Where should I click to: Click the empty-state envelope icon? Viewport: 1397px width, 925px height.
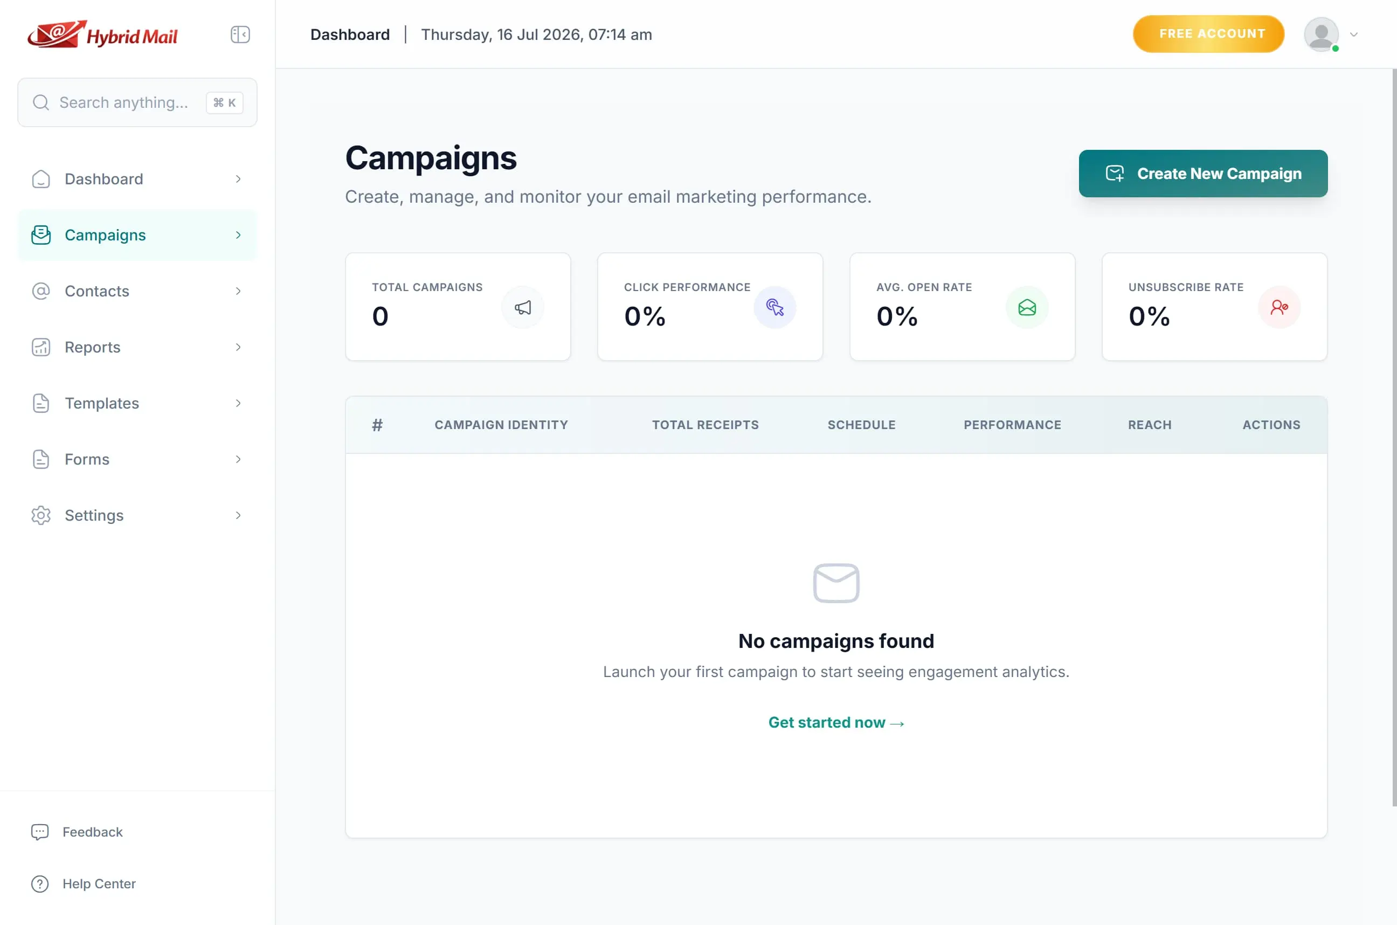836,583
